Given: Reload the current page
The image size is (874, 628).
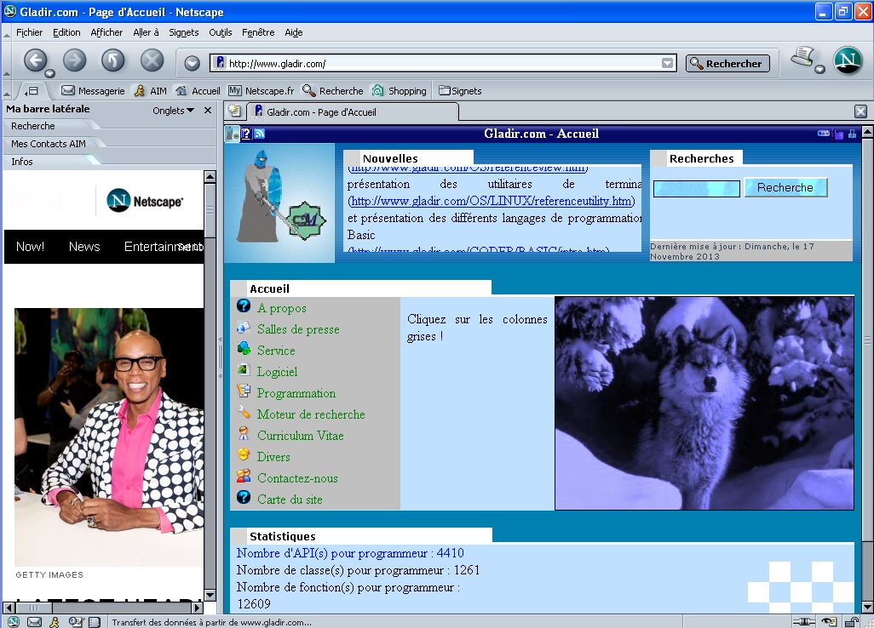Looking at the screenshot, I should [113, 60].
